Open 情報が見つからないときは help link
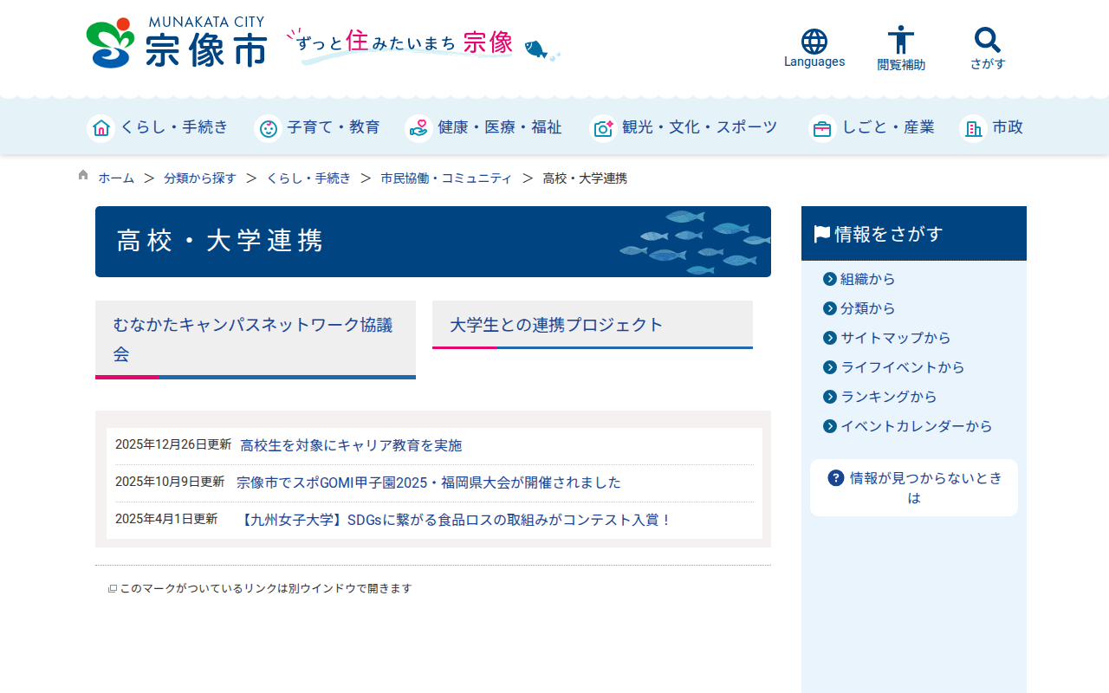The width and height of the screenshot is (1109, 693). pyautogui.click(x=914, y=488)
